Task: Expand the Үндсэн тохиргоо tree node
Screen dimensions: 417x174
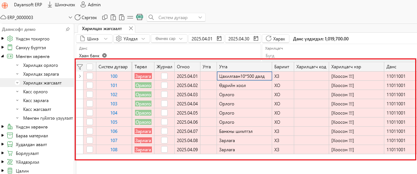Action: point(3,39)
